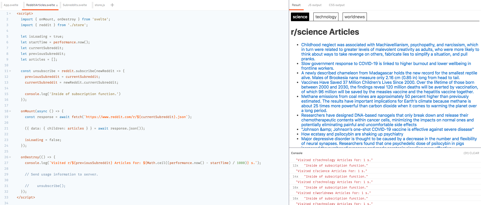Click the r/science Articles heading
This screenshot has height=205, width=481.
[325, 32]
